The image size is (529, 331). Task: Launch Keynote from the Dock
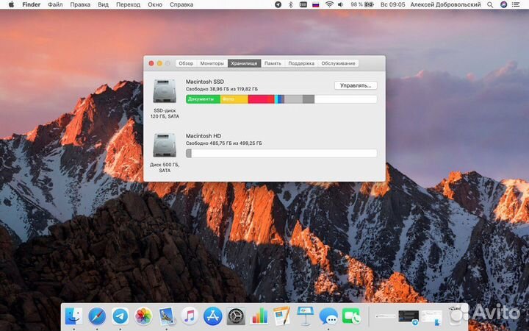305,316
